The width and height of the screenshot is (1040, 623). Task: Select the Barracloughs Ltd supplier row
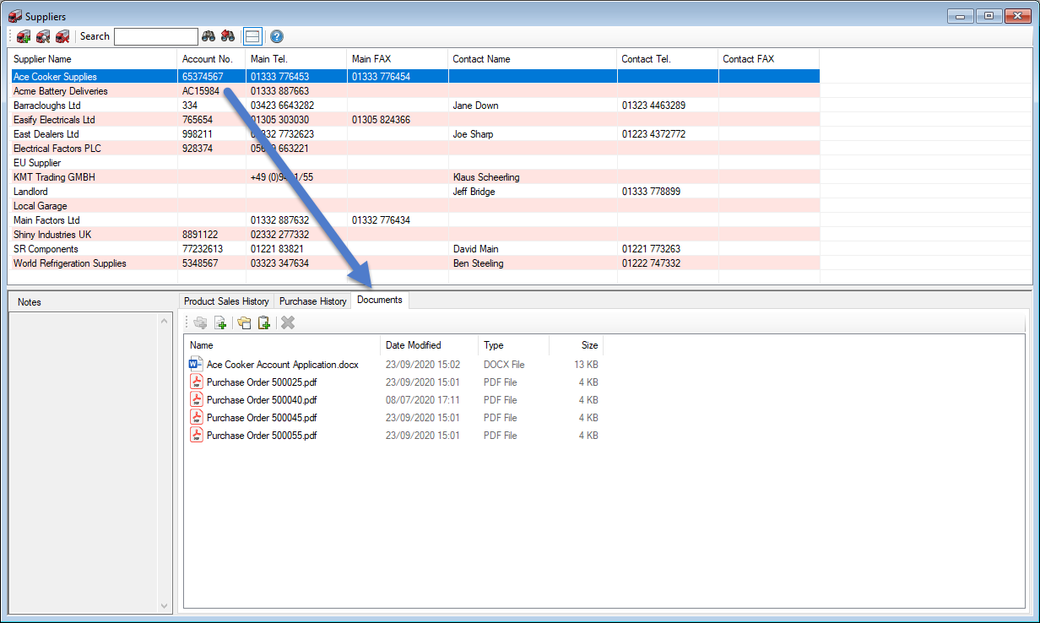(x=47, y=106)
